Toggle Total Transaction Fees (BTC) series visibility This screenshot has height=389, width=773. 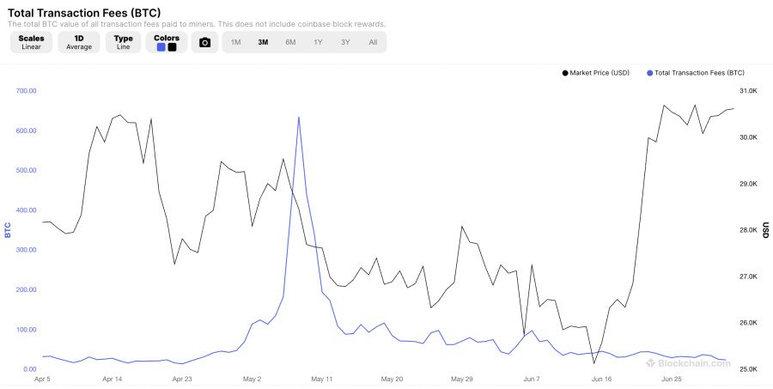coord(699,73)
